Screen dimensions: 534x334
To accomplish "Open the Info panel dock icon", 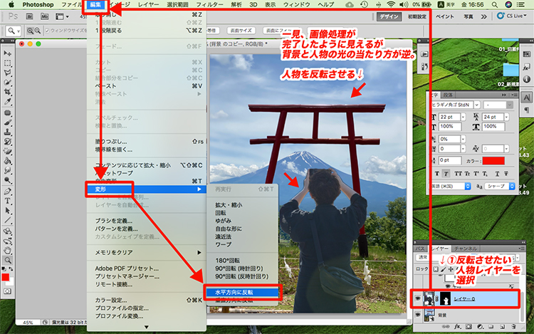I will (526, 79).
